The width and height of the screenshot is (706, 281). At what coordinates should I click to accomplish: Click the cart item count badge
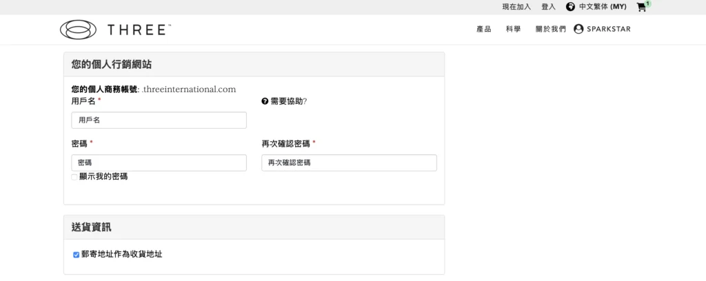(x=648, y=3)
